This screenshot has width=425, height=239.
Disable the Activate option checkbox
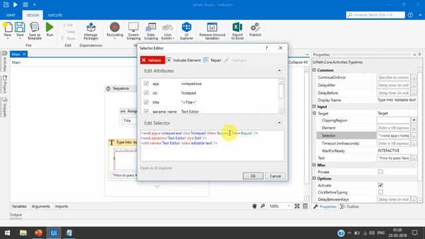pos(381,185)
